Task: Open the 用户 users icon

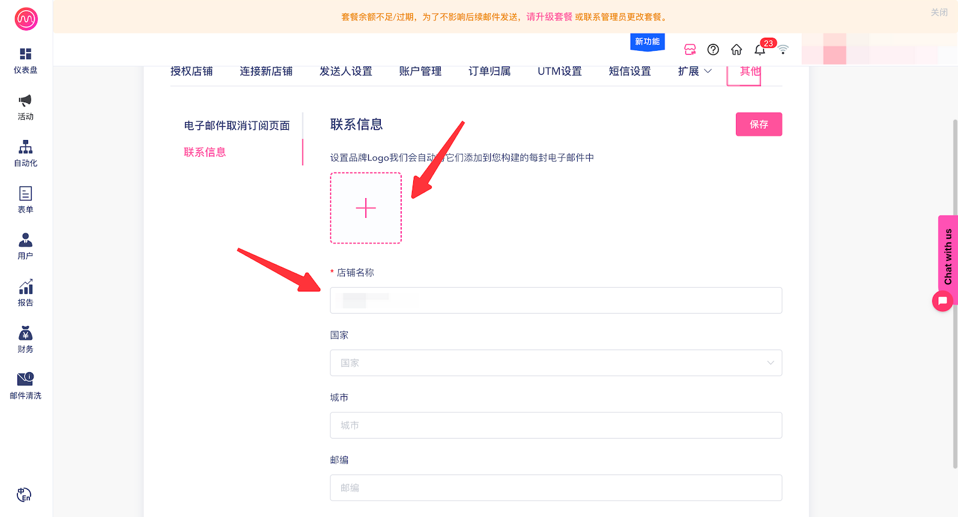Action: coord(25,240)
